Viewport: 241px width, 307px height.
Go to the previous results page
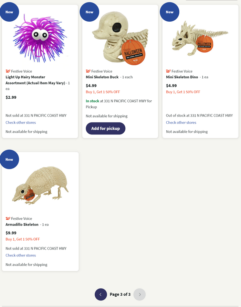[101, 294]
